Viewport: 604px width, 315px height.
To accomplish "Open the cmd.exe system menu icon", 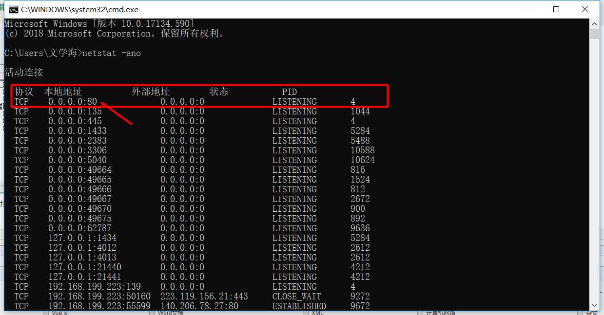I will tap(14, 9).
